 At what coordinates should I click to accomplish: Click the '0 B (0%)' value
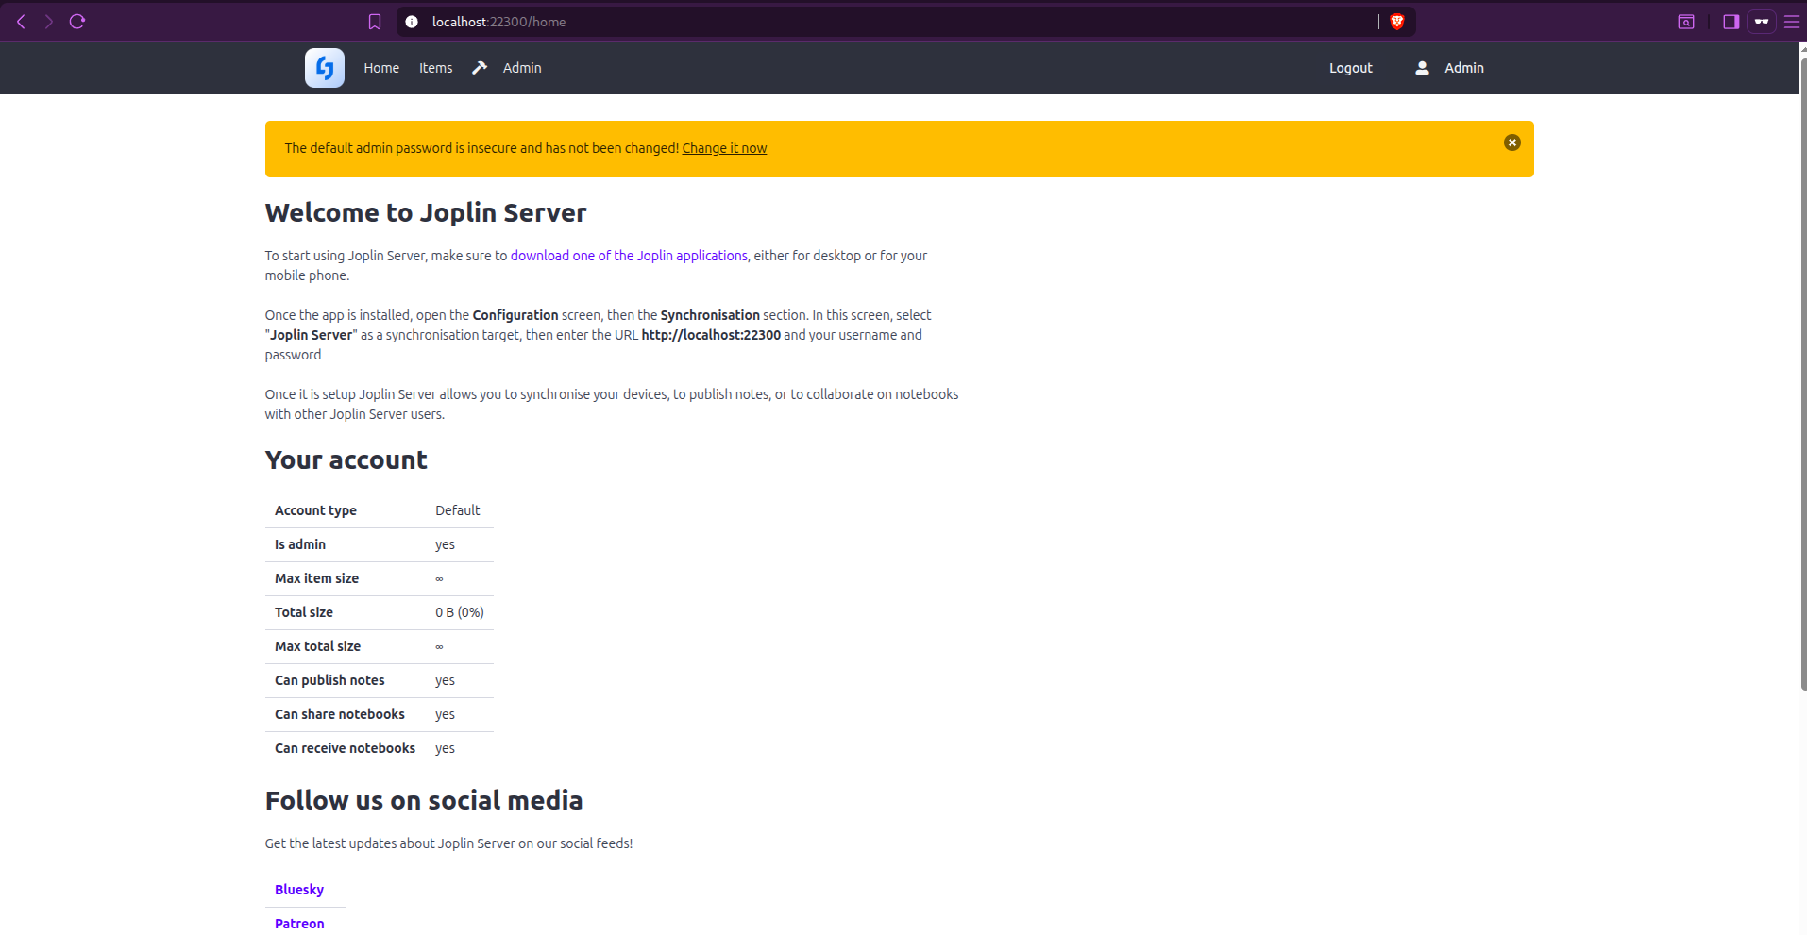460,612
